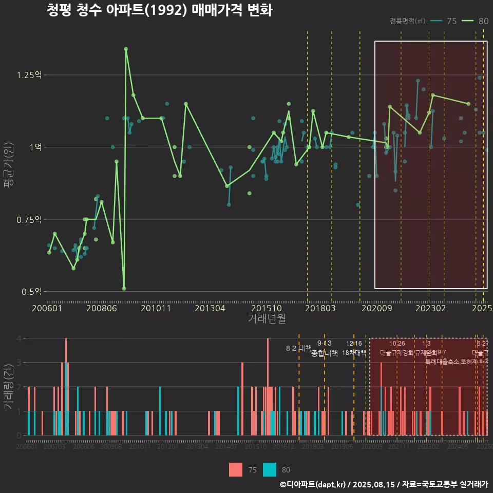Select 201803 on the price chart date axis

pos(320,308)
